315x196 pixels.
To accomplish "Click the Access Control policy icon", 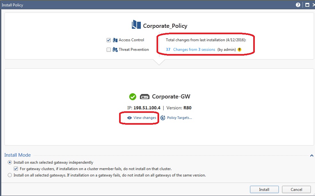I will coord(115,40).
